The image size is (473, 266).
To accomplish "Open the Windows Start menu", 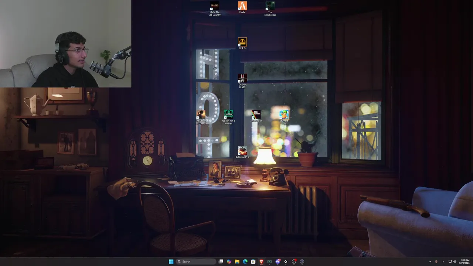I will click(171, 262).
